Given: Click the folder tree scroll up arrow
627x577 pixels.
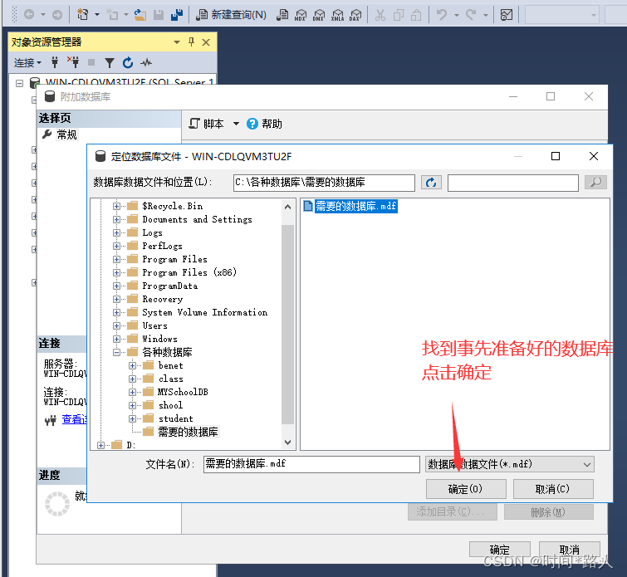Looking at the screenshot, I should coord(287,207).
